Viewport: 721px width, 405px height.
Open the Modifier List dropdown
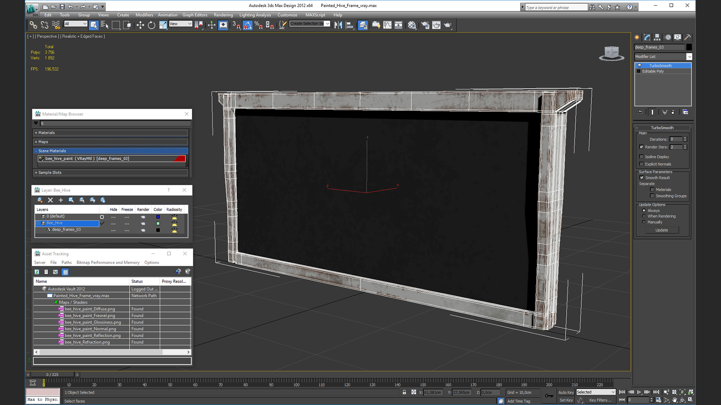pos(663,57)
